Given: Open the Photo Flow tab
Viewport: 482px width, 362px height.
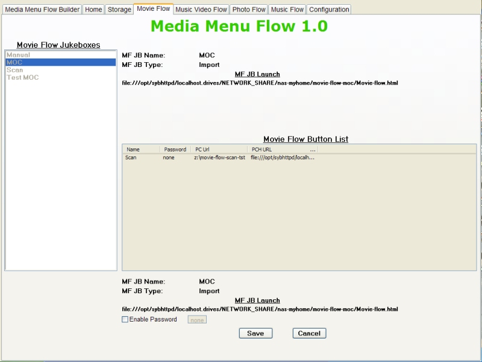Looking at the screenshot, I should (x=249, y=10).
